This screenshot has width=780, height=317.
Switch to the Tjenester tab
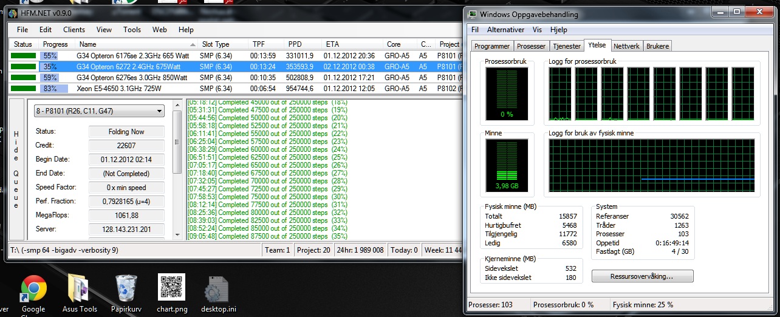[x=567, y=46]
